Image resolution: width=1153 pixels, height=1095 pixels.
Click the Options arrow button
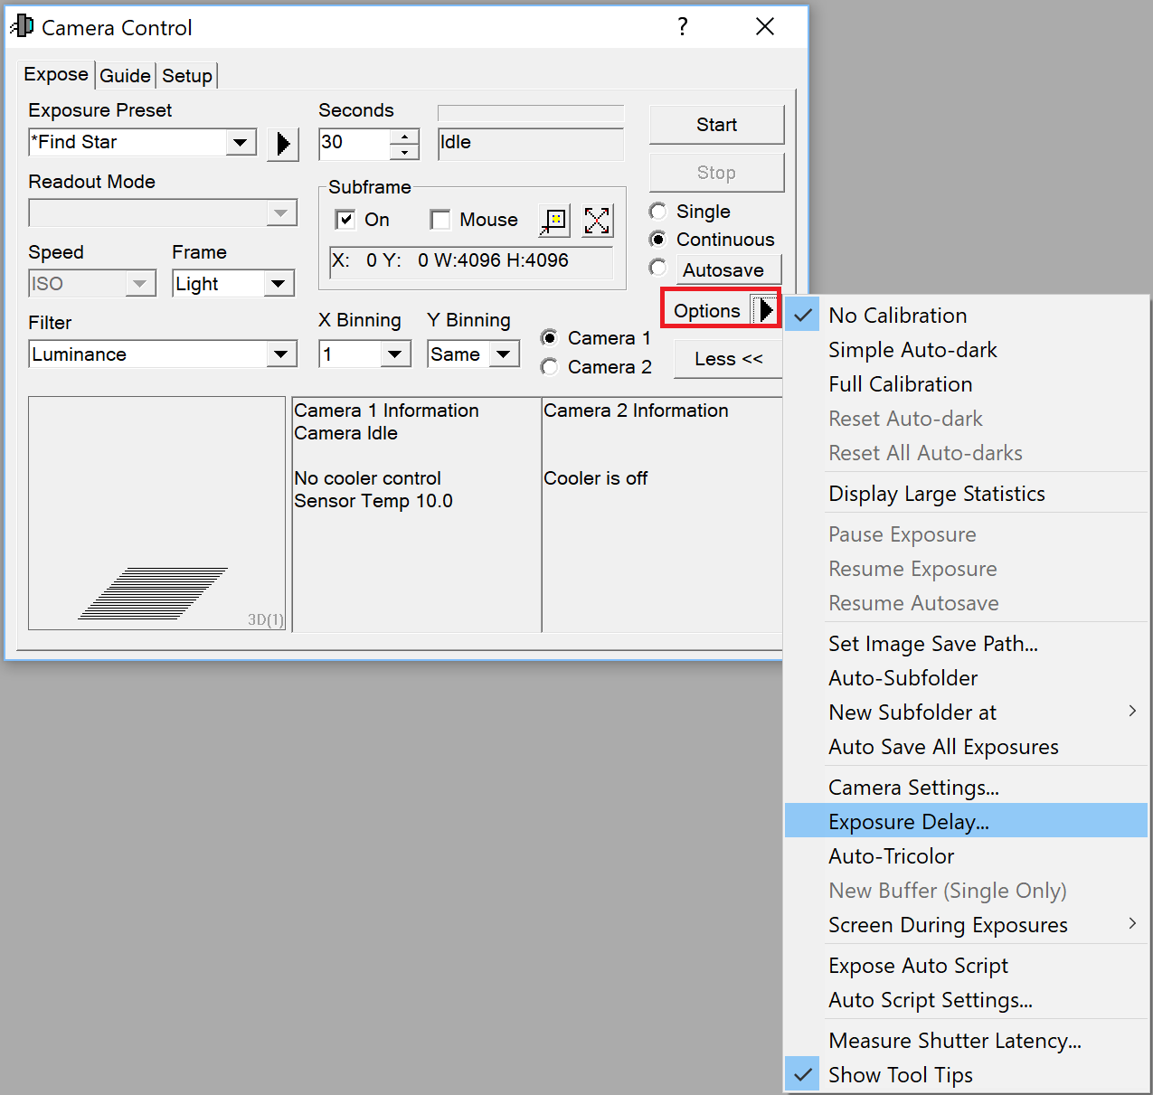[x=765, y=310]
